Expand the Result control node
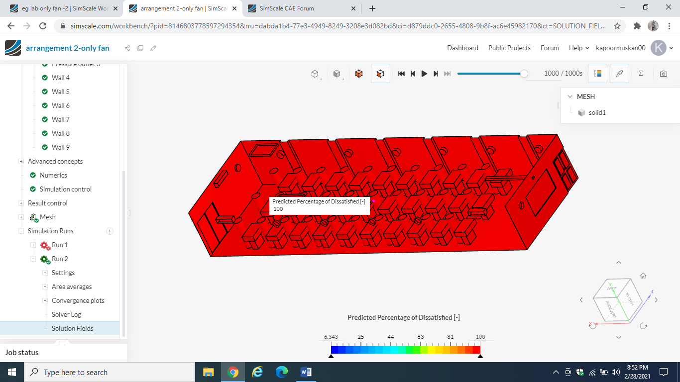 21,203
